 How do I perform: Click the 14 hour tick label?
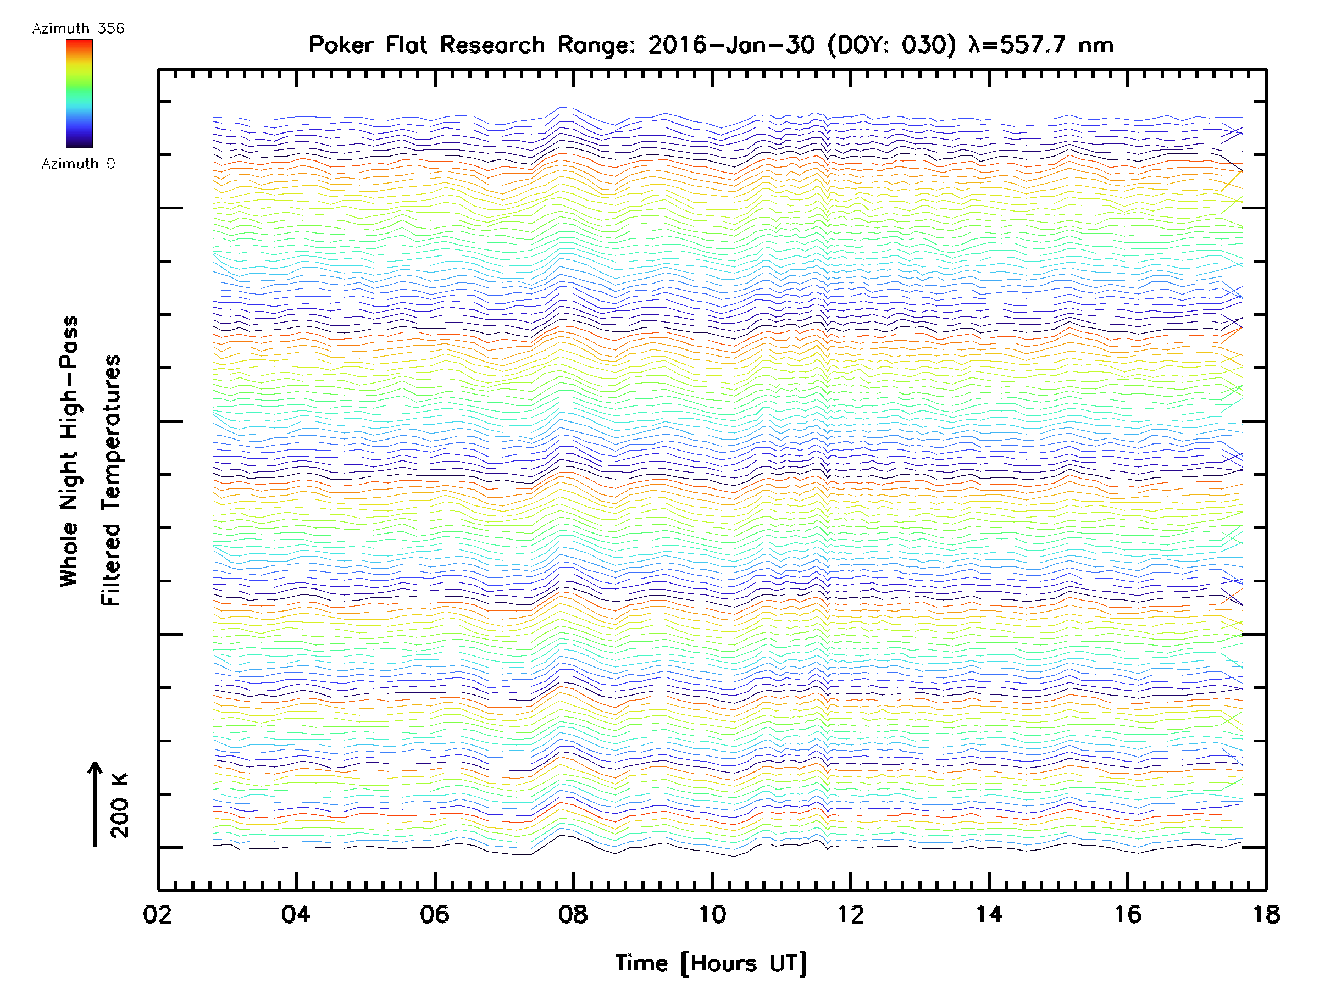pyautogui.click(x=989, y=914)
